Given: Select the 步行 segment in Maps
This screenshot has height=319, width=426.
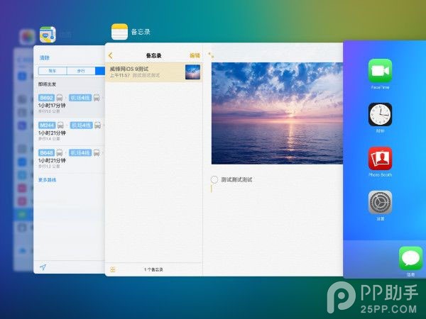Looking at the screenshot, I should click(x=81, y=71).
